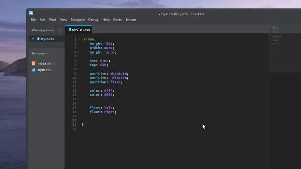The image size is (301, 169).
Task: Open the View menu
Action: coord(63,20)
